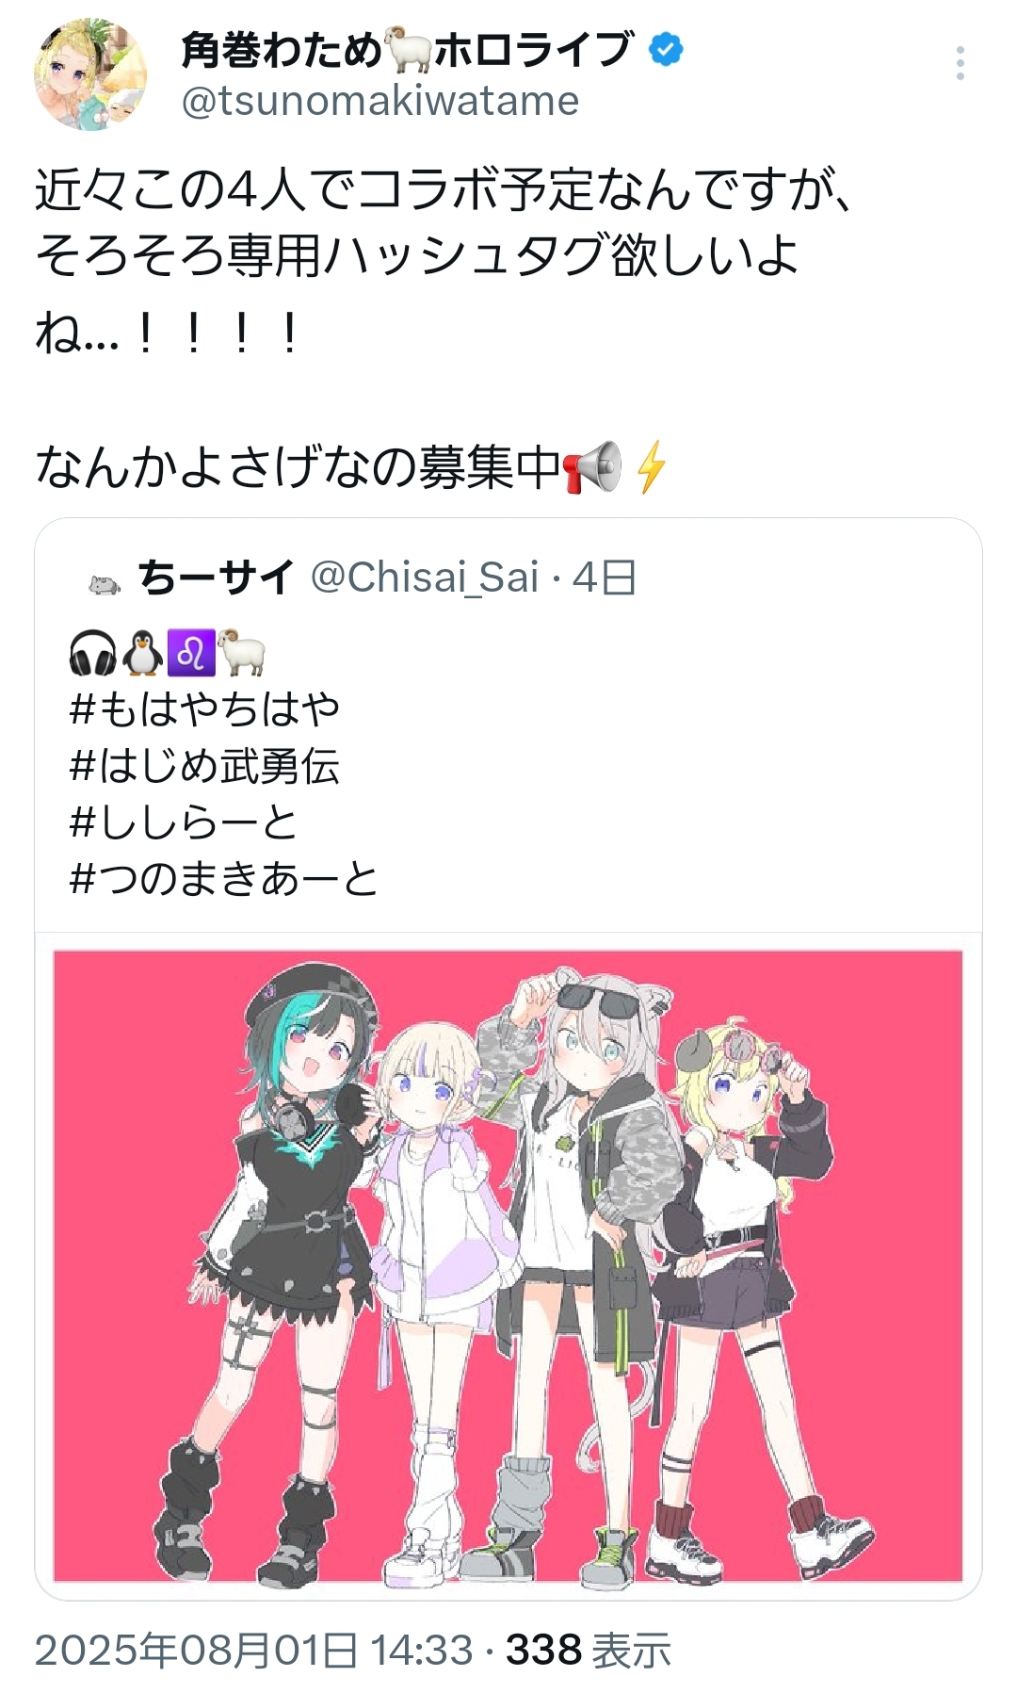Viewport: 1017px width, 1693px height.
Task: Click the sheep emoji beside the display name
Action: pos(410,53)
